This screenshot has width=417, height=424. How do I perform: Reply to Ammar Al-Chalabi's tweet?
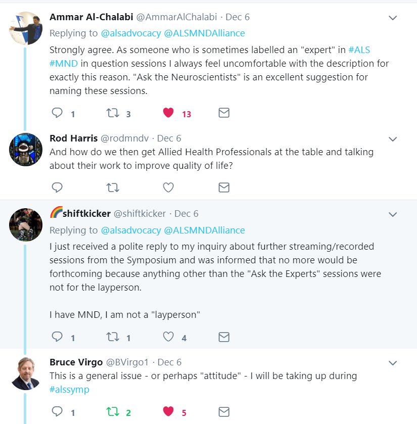point(57,113)
